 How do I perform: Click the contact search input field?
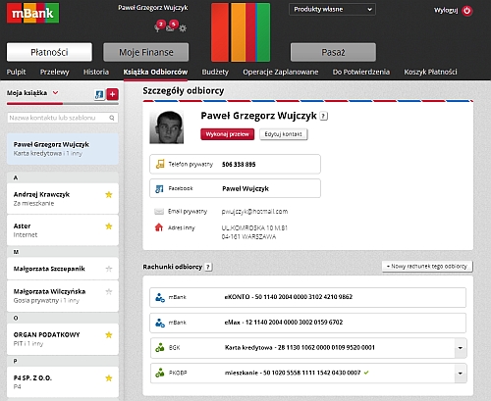click(63, 118)
